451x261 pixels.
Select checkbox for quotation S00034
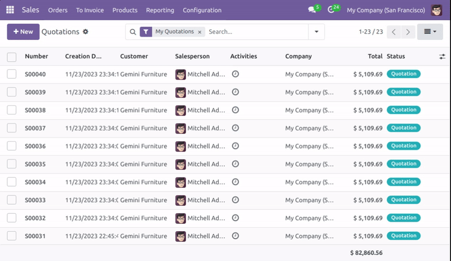point(12,182)
